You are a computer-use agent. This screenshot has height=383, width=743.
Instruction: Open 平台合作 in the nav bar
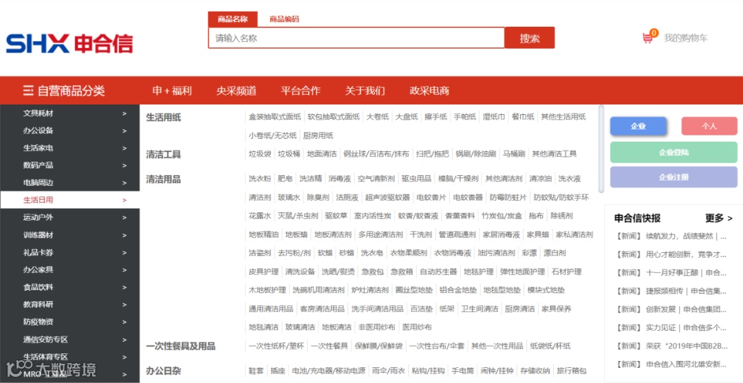(301, 91)
